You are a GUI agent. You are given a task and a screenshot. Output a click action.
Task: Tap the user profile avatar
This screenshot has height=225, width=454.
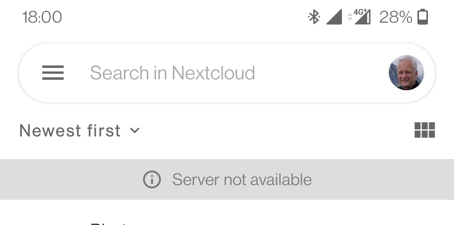click(x=406, y=73)
